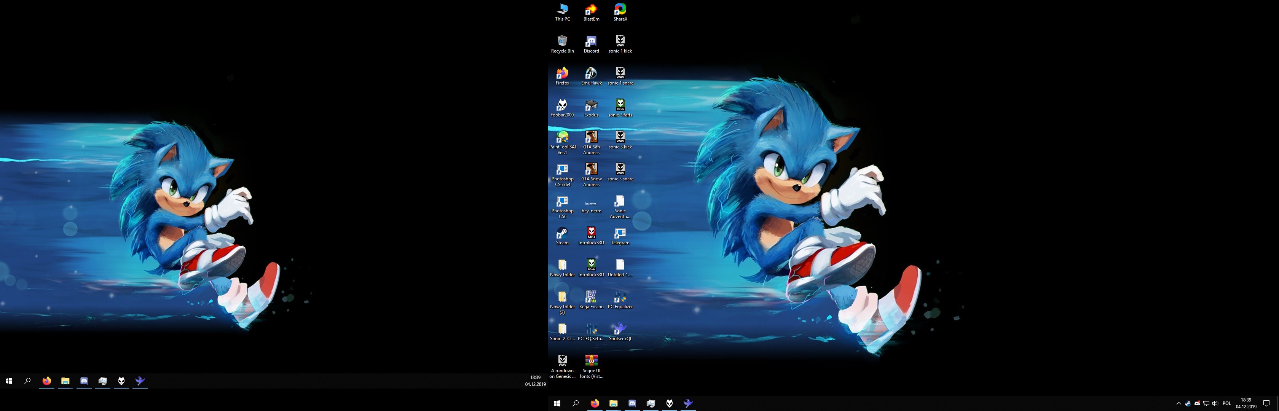Viewport: 1279px width, 411px height.
Task: Select the 'Nowy folder (2)' folder
Action: click(x=562, y=303)
